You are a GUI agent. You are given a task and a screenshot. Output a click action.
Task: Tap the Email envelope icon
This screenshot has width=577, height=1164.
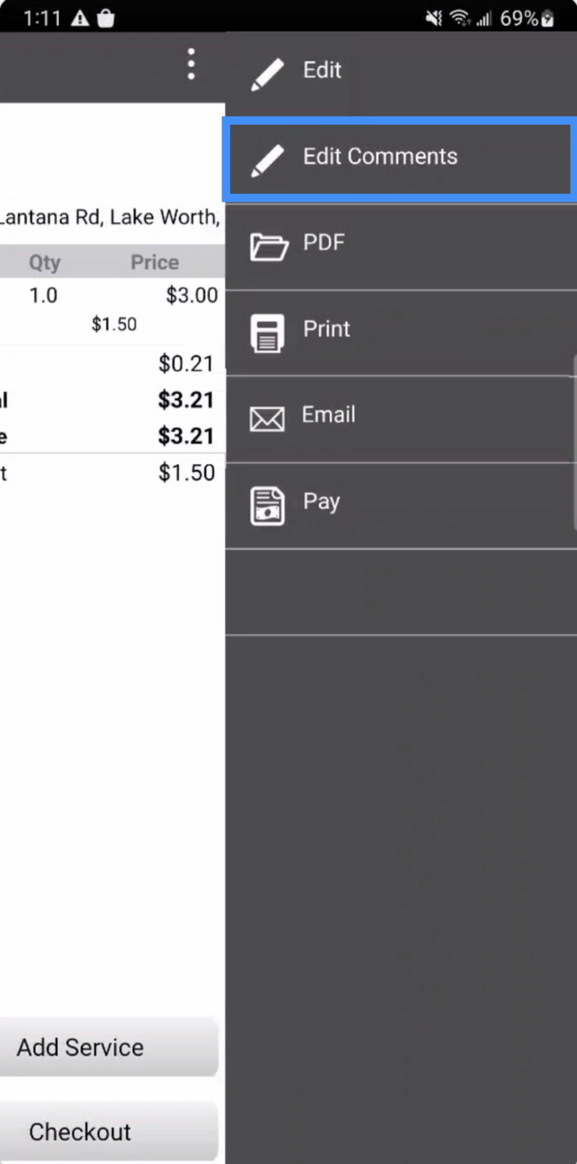coord(267,419)
